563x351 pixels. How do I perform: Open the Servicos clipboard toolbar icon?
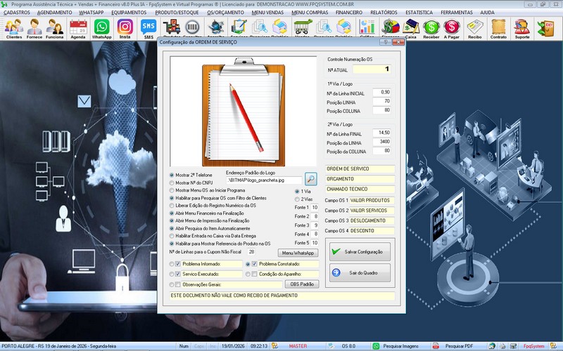point(239,28)
